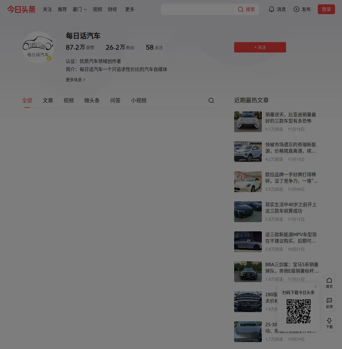Click 认证：优质汽车领域创作者 text
Screen dimensions: 342x349
(x=93, y=61)
